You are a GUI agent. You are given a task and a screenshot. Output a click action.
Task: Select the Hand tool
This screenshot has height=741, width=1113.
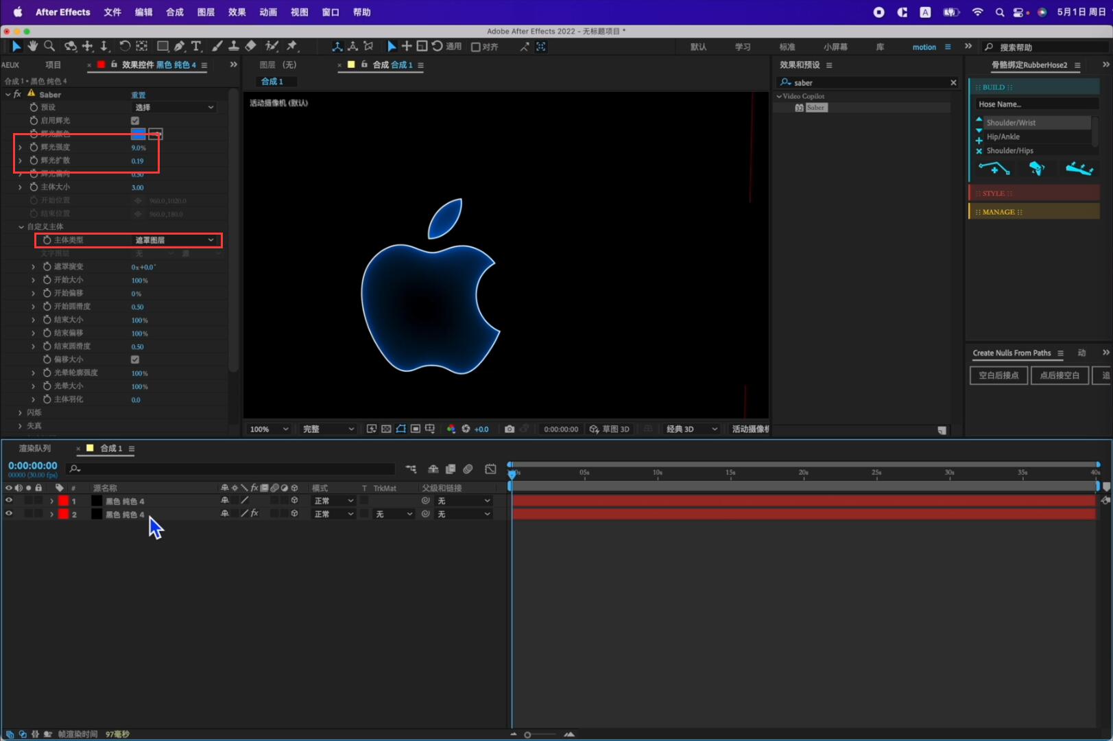[x=33, y=46]
